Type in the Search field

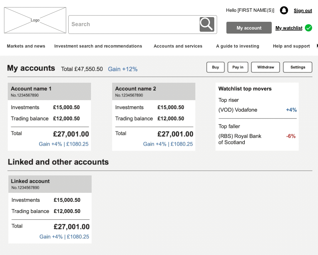(x=134, y=24)
